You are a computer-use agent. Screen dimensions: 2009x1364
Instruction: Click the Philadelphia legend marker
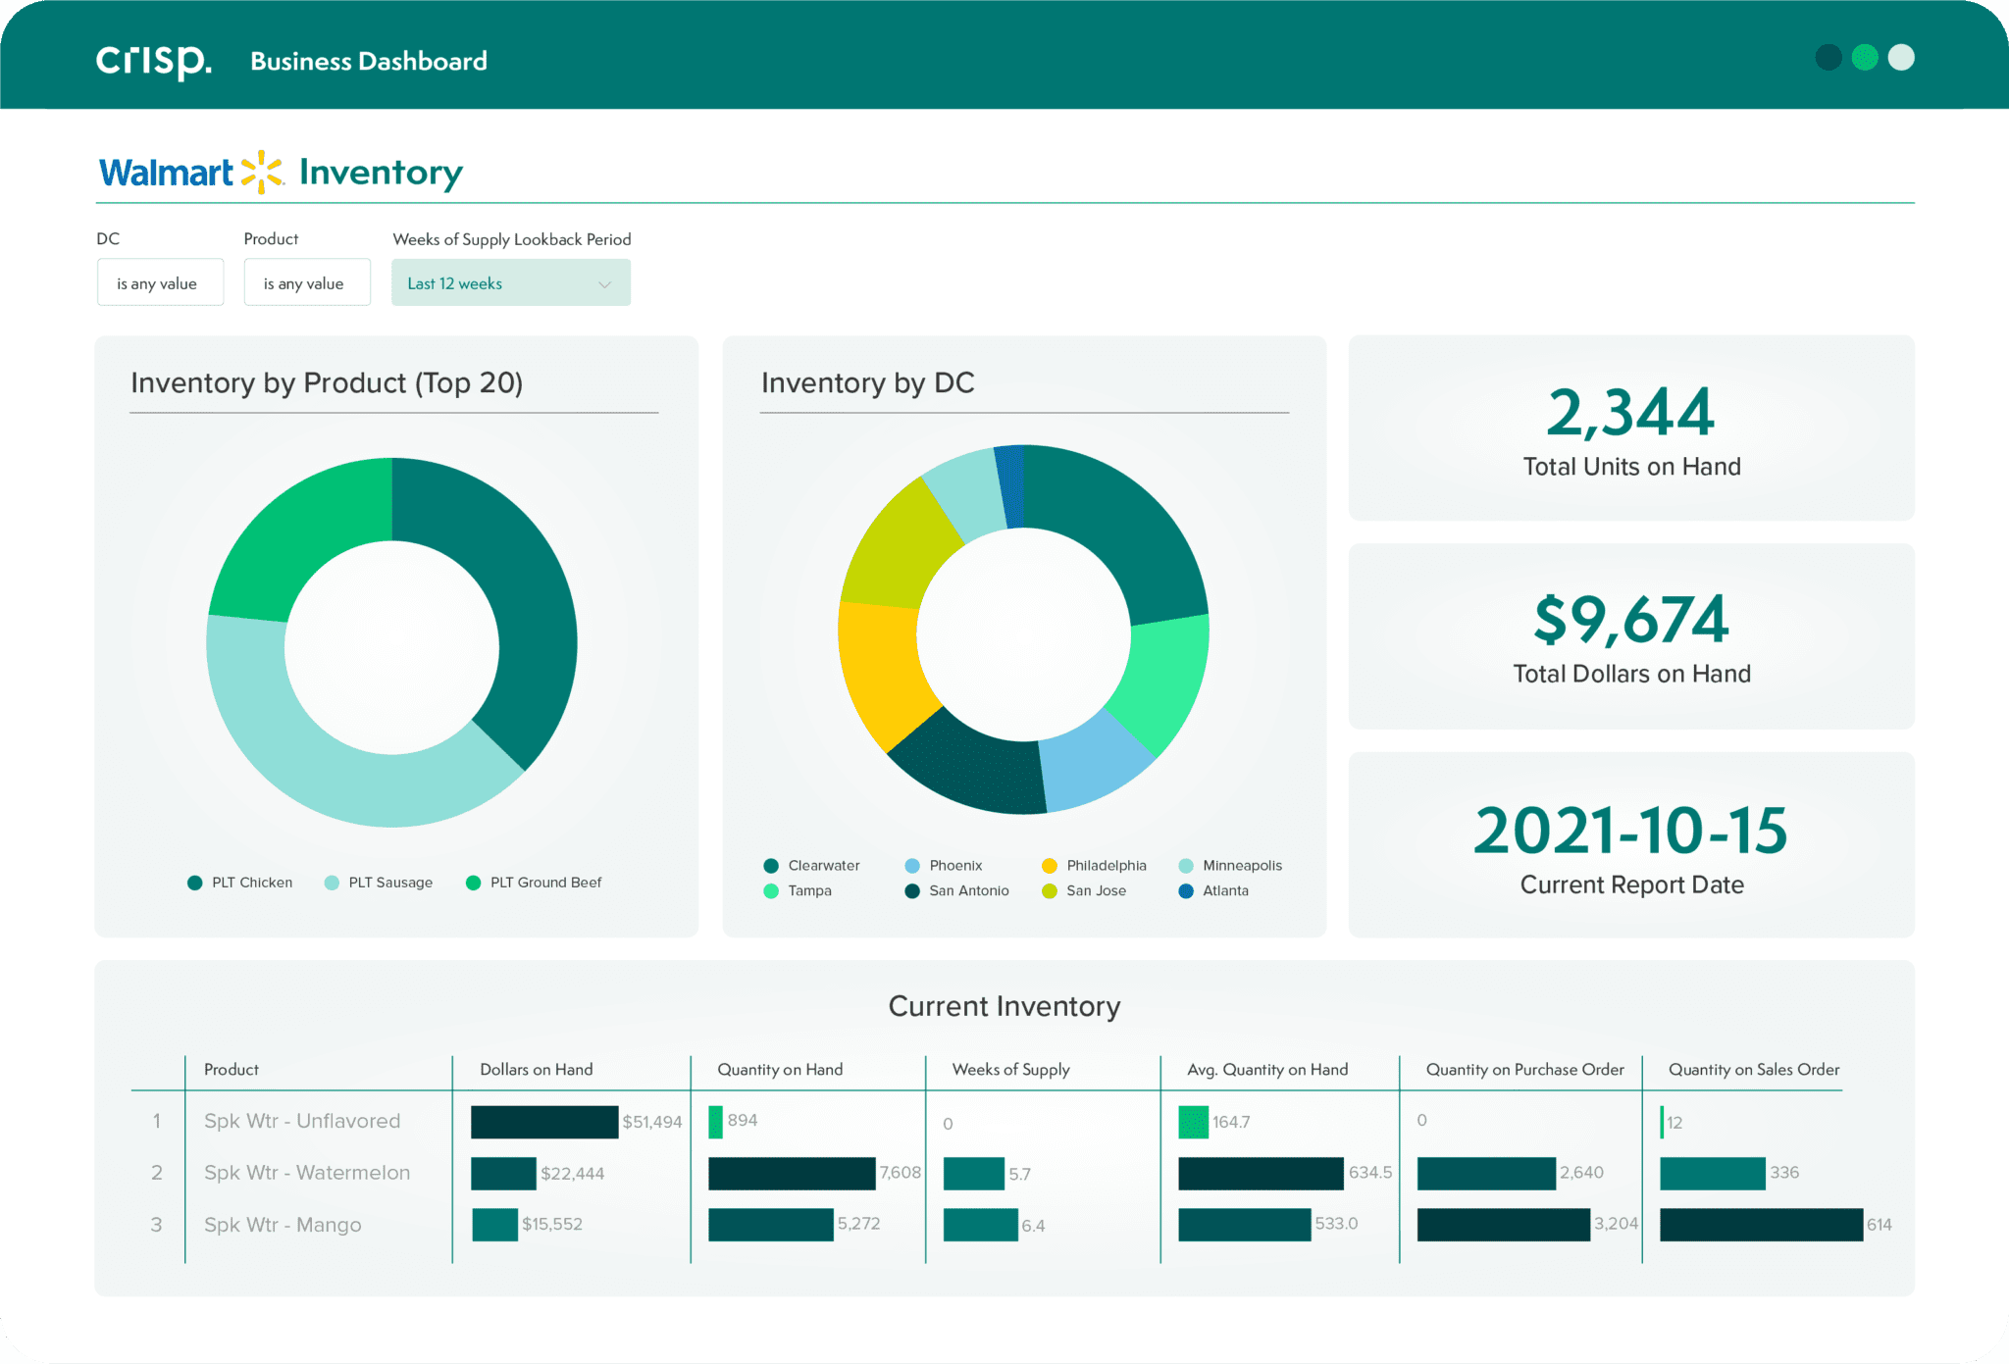(1050, 865)
